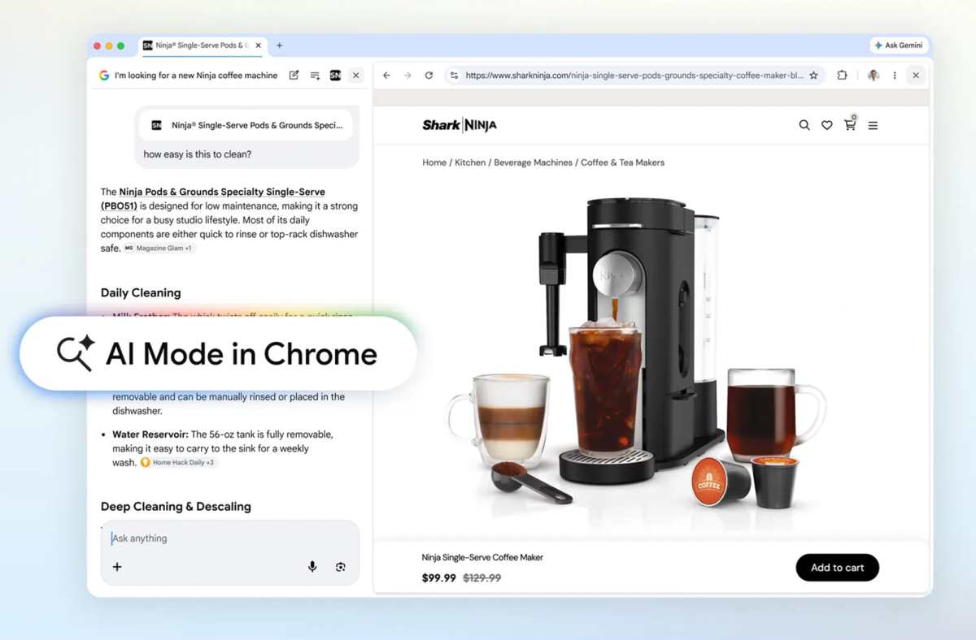The height and width of the screenshot is (640, 976).
Task: Open the shopping cart
Action: [x=850, y=124]
